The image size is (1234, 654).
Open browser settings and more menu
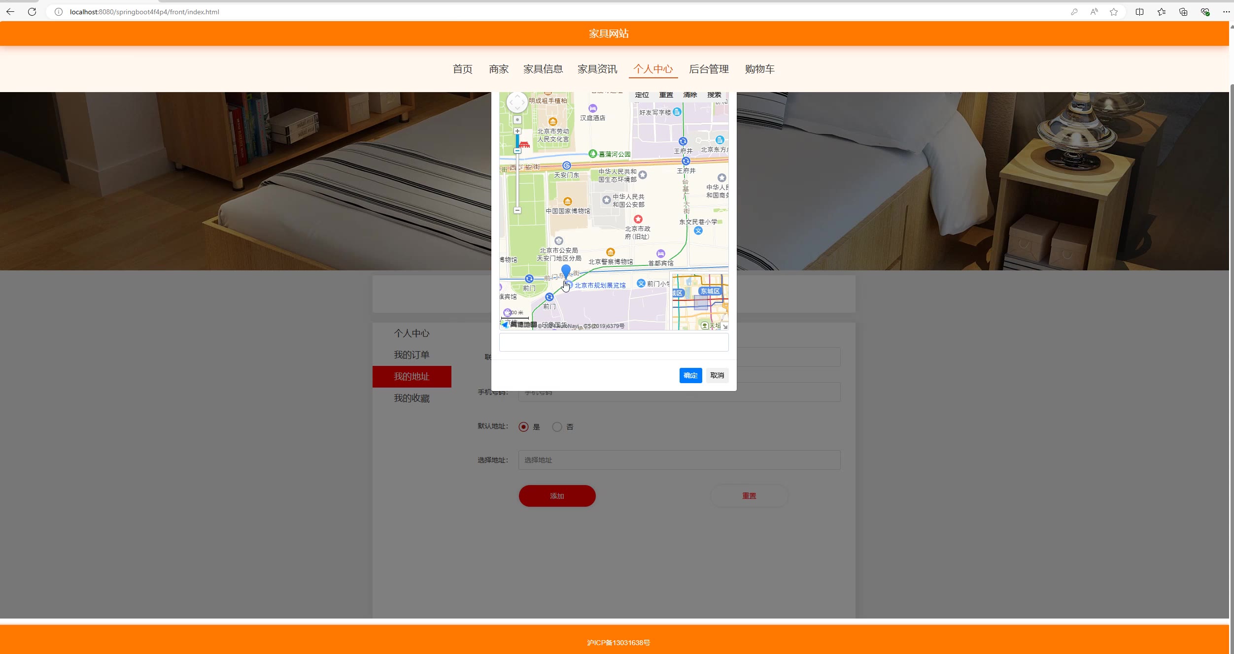coord(1226,12)
